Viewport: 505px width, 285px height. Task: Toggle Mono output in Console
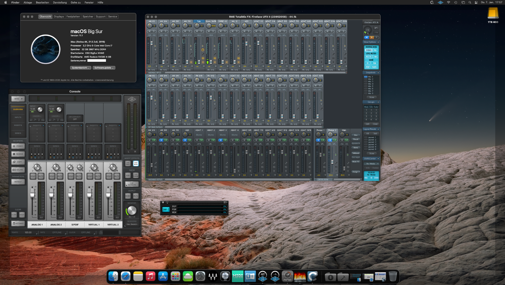pyautogui.click(x=128, y=196)
